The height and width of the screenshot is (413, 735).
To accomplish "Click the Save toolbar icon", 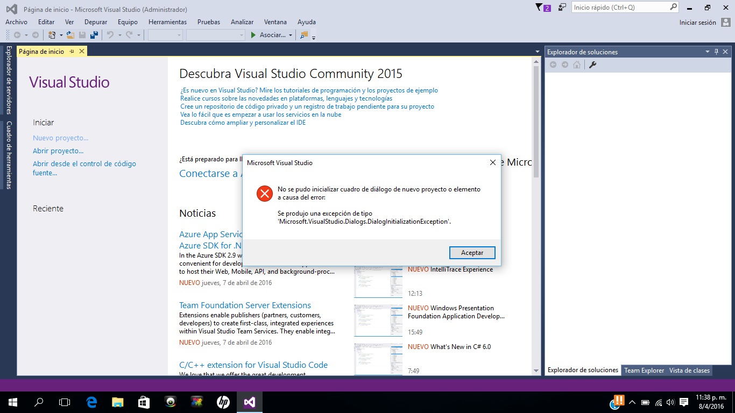I will pos(82,35).
